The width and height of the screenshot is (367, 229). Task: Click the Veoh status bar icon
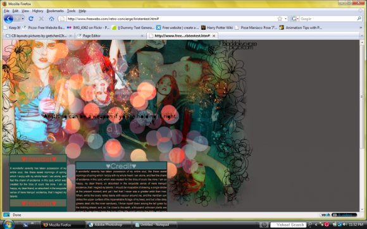click(x=326, y=214)
